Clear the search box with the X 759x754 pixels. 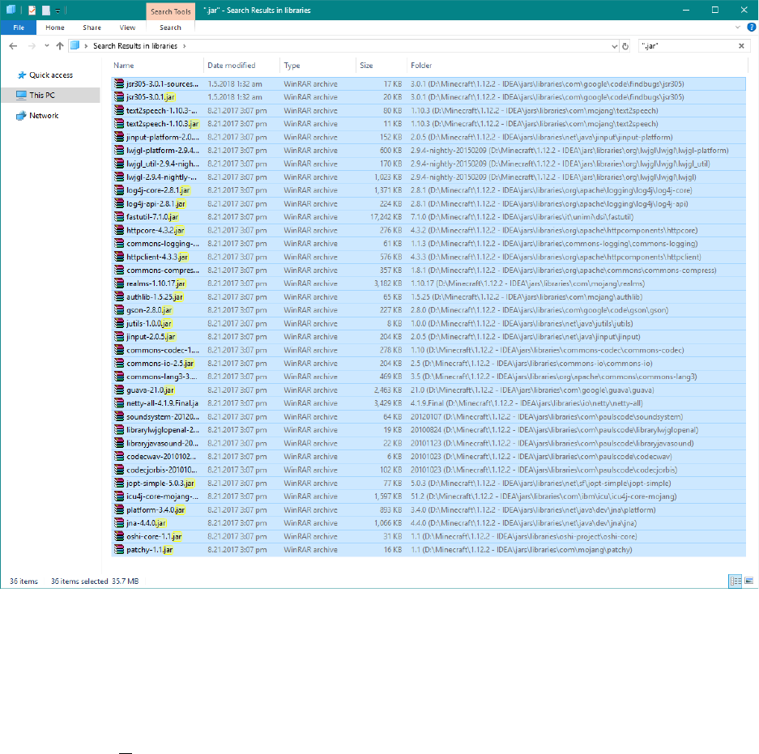(x=741, y=46)
